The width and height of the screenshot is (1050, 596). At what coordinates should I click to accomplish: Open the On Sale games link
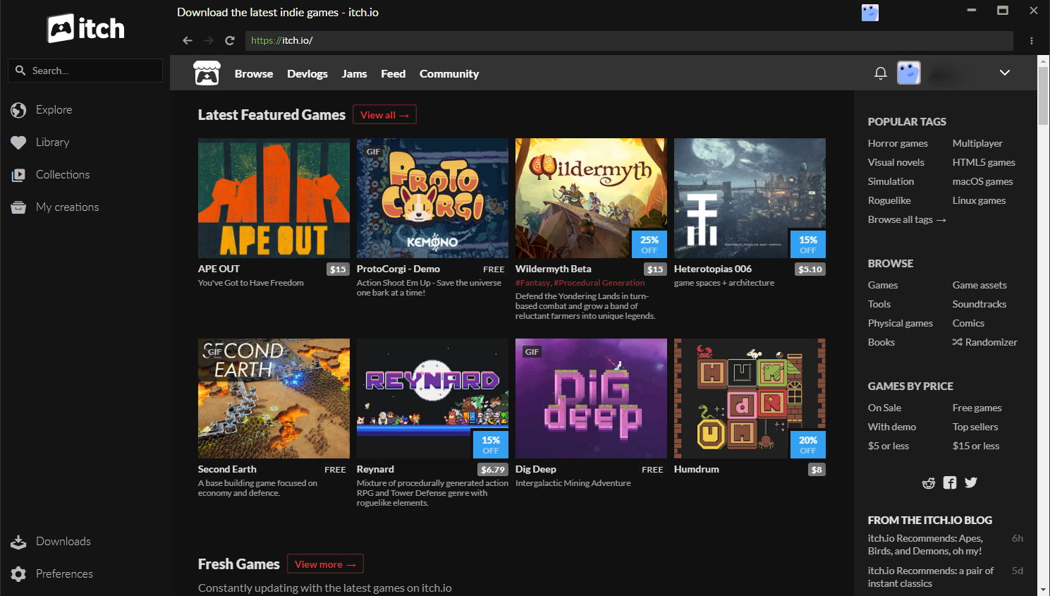point(884,408)
